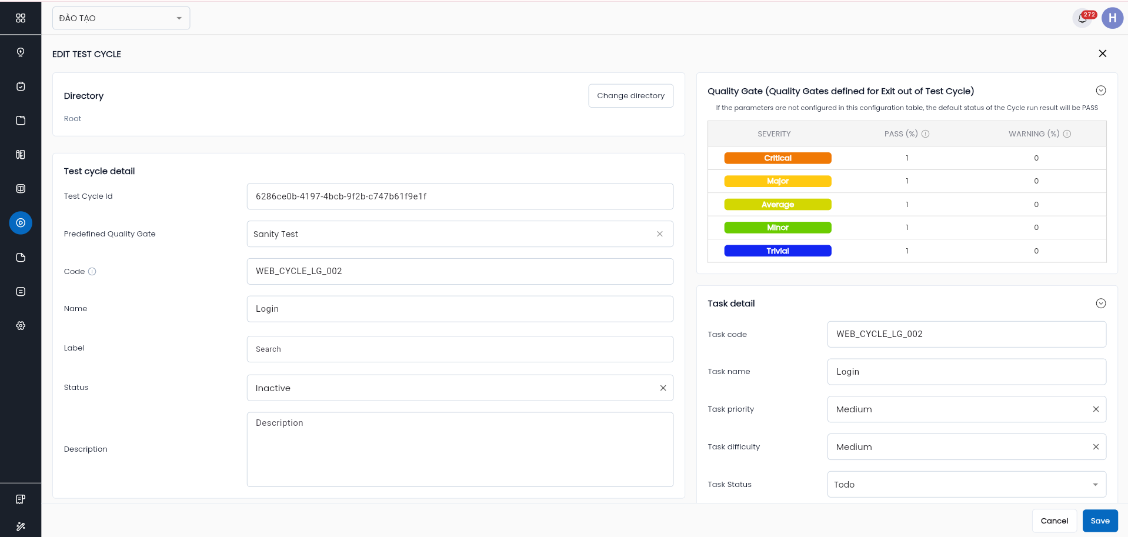Screen dimensions: 1128x537
Task: Click the info icon next to WARNING (%)
Action: pos(1067,134)
